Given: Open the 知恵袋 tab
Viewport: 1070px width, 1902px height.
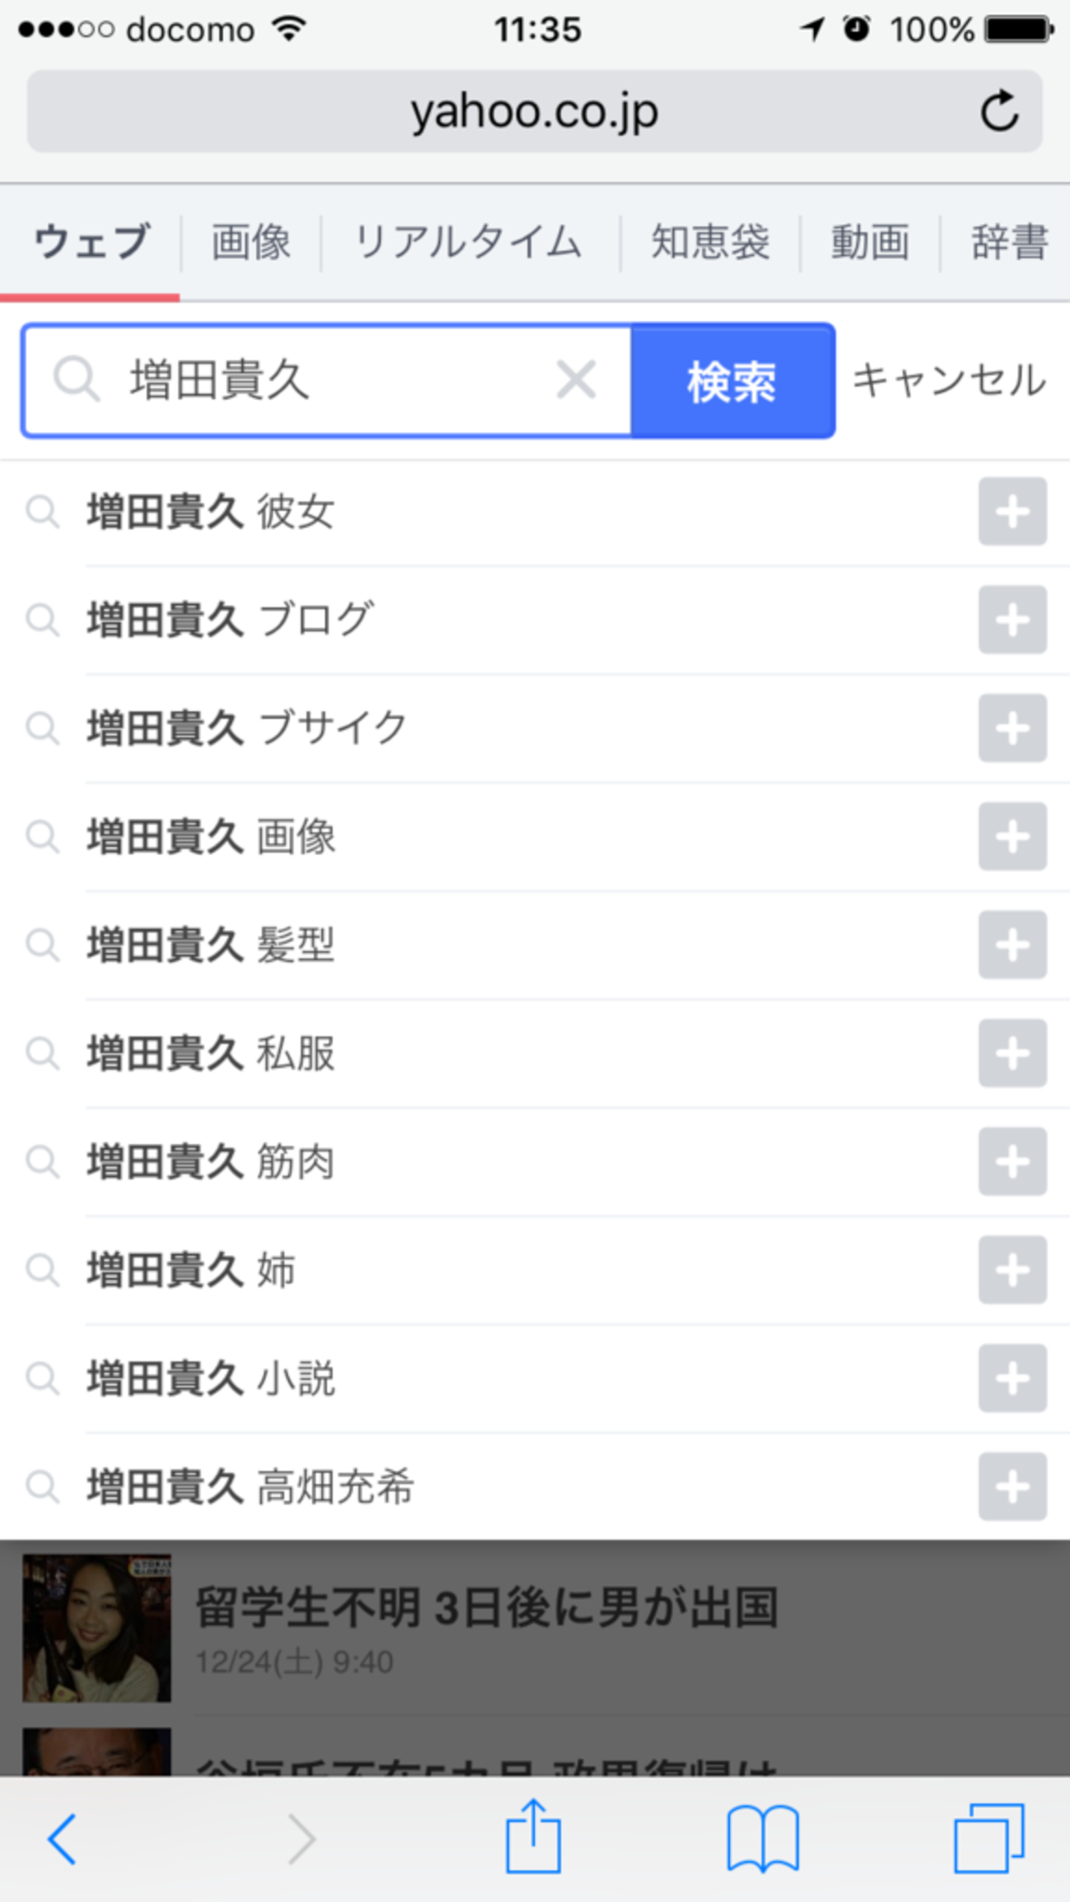Looking at the screenshot, I should pyautogui.click(x=709, y=242).
